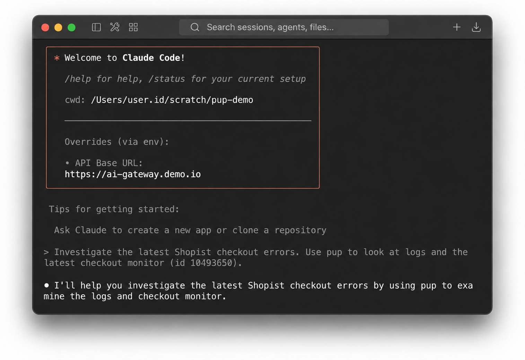Click the search magnifier icon
Viewport: 525px width, 360px height.
tap(195, 27)
